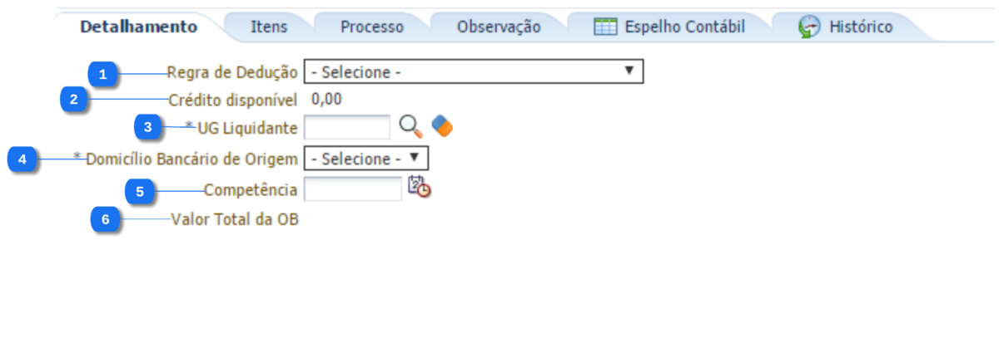The width and height of the screenshot is (999, 343).
Task: Open the Espelho Contábil tab
Action: [x=684, y=27]
